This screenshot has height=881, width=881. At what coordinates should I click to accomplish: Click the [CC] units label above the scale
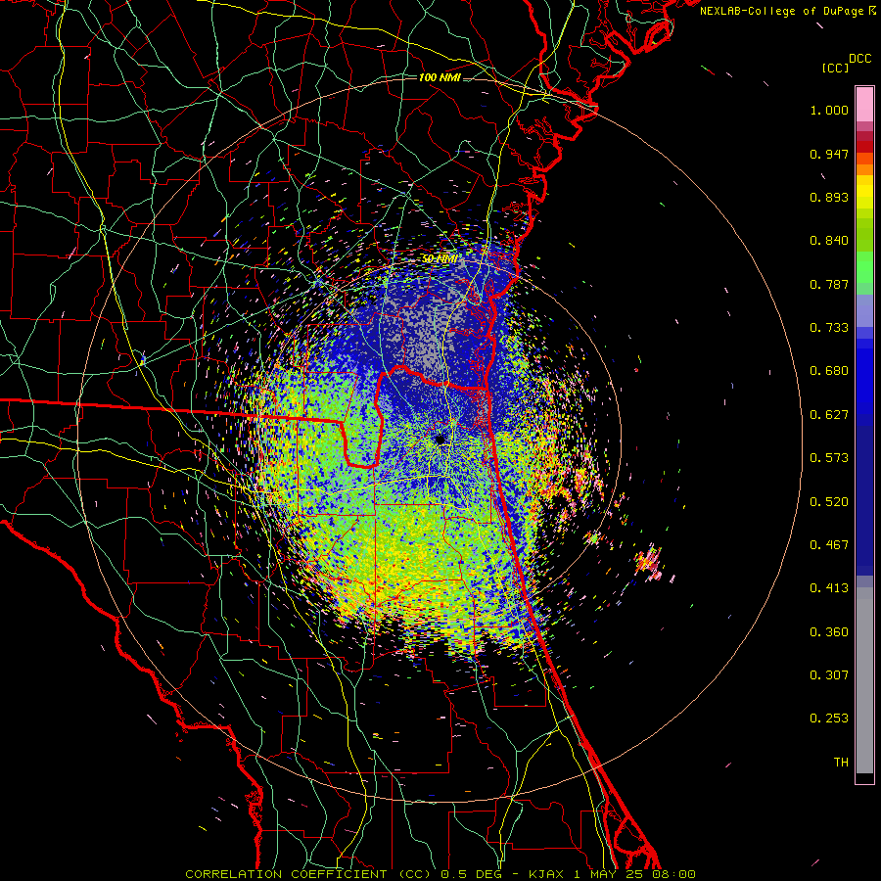pos(836,68)
